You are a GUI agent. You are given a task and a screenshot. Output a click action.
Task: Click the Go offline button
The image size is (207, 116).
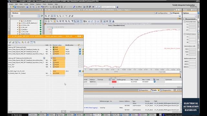pyautogui.click(x=78, y=7)
